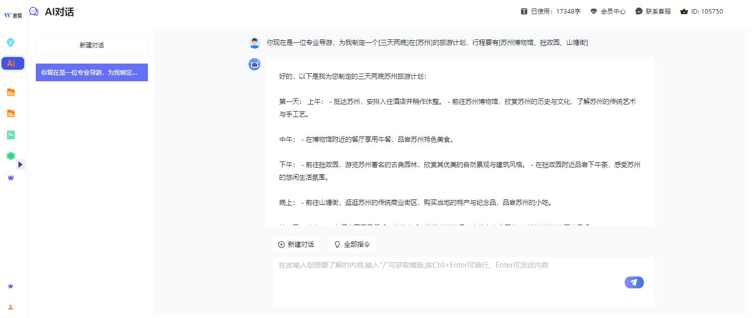Click 已使用：17348字 usage text
The height and width of the screenshot is (318, 752).
click(556, 11)
